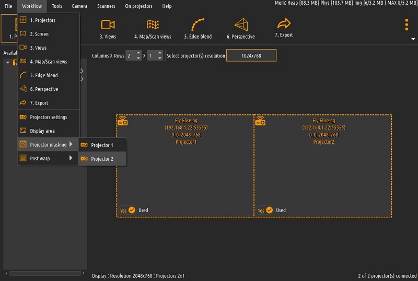Increase the Columns value
The image size is (418, 281).
[x=138, y=53]
